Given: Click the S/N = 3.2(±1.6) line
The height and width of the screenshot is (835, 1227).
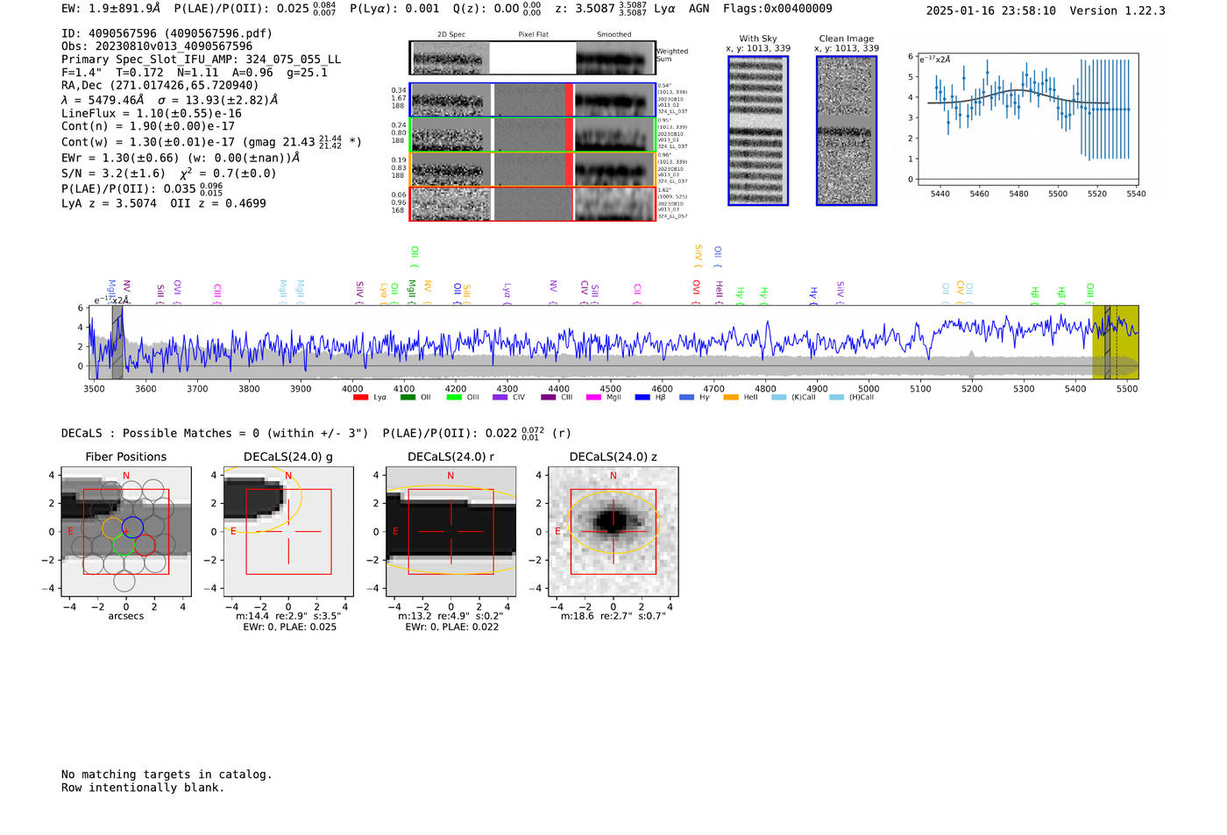Looking at the screenshot, I should [169, 173].
